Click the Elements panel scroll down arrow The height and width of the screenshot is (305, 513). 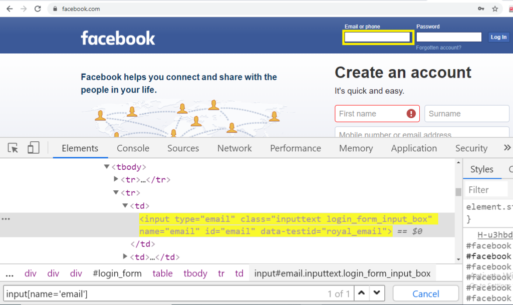[x=458, y=259]
